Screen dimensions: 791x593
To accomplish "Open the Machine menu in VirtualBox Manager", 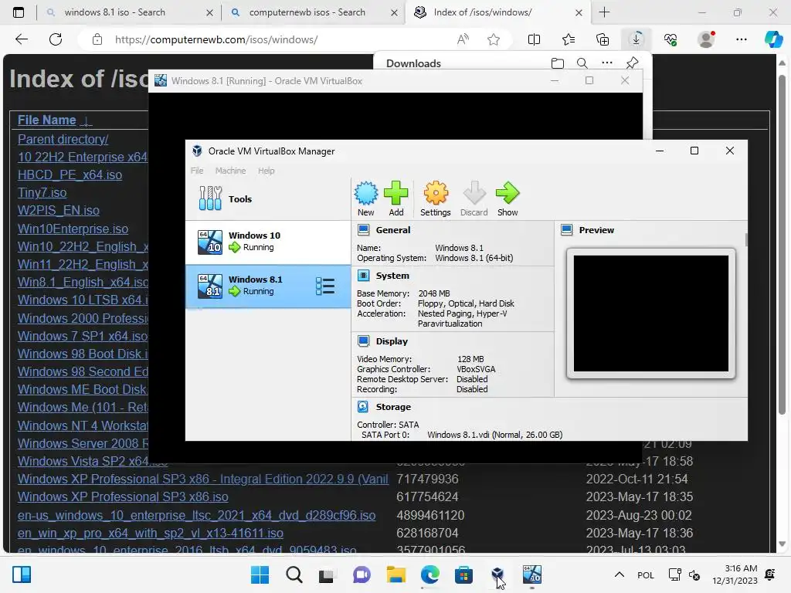I will [230, 171].
